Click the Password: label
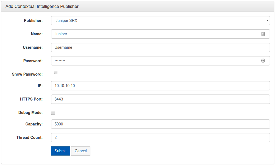This screenshot has height=166, width=276. (x=33, y=61)
